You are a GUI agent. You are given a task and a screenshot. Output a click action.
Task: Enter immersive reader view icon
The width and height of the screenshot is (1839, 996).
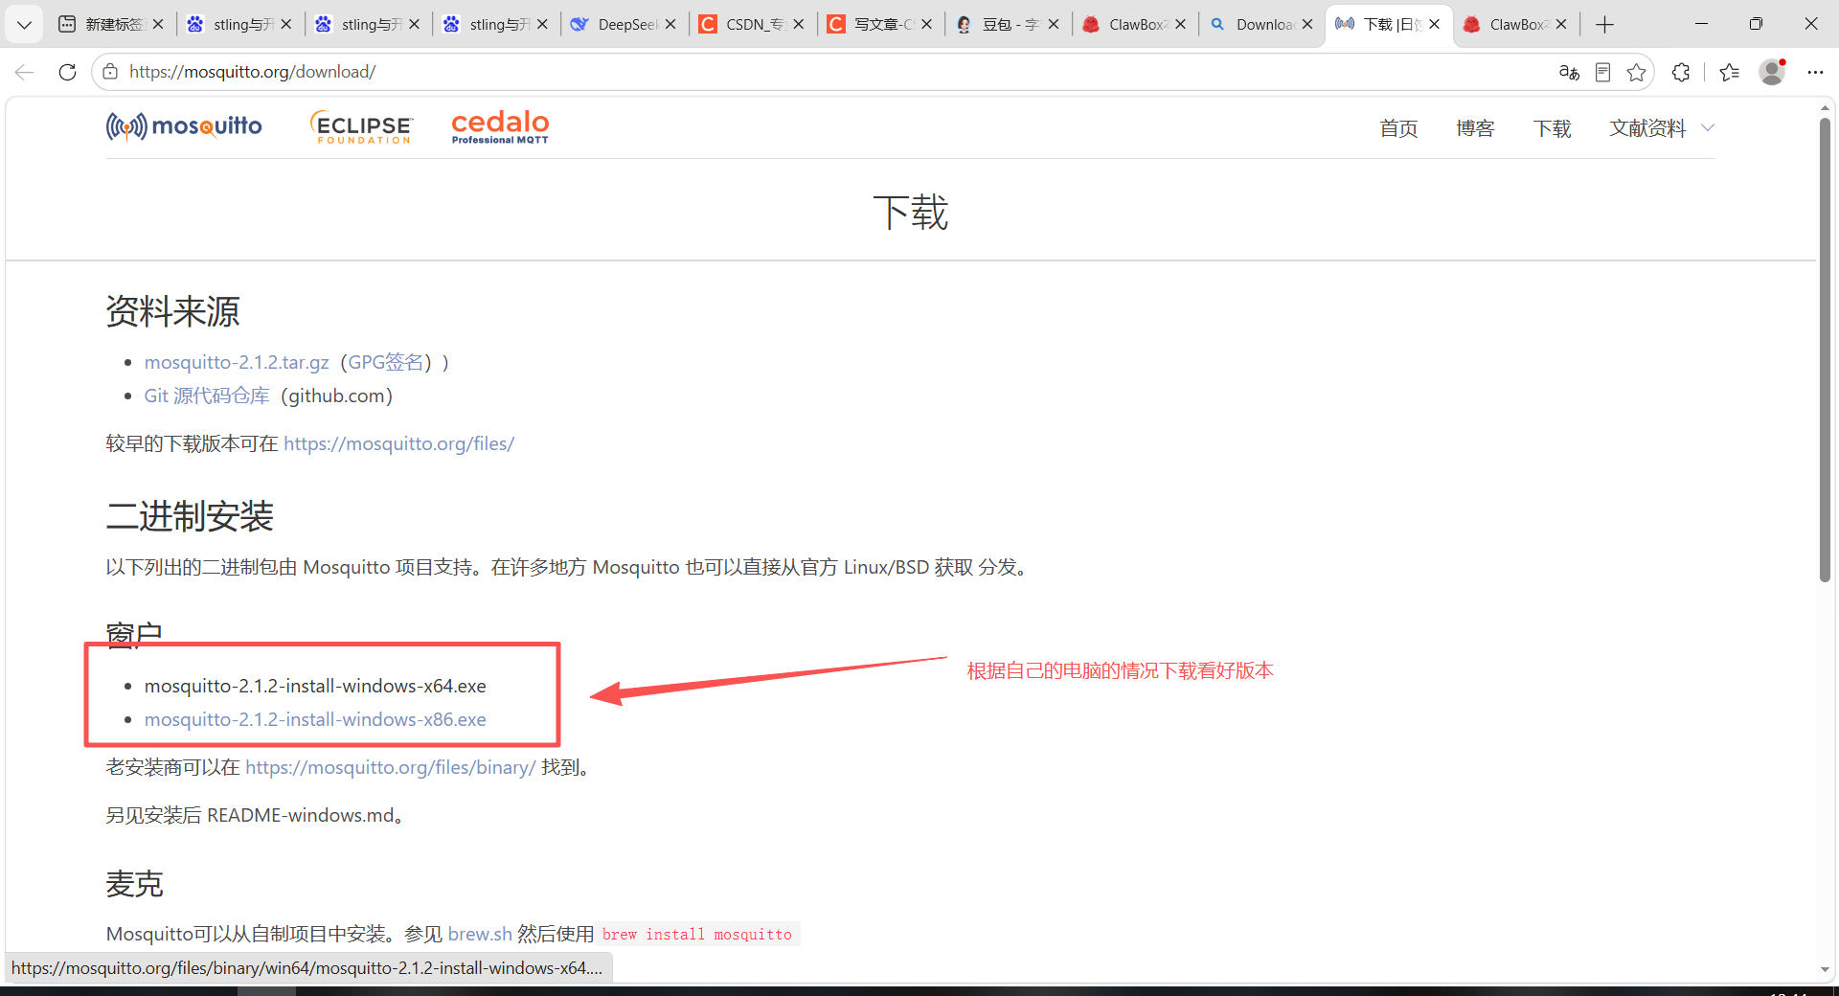pos(1602,72)
